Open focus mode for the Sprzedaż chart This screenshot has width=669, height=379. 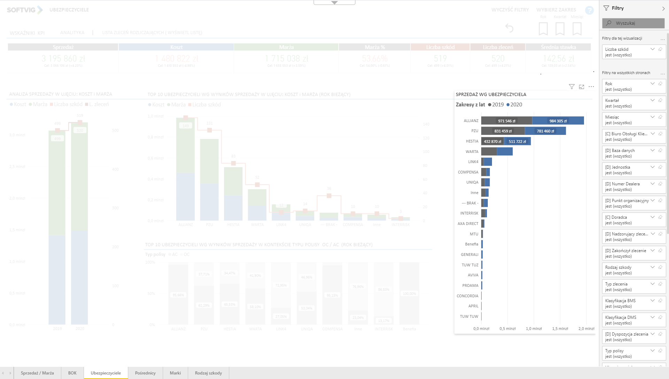[581, 87]
